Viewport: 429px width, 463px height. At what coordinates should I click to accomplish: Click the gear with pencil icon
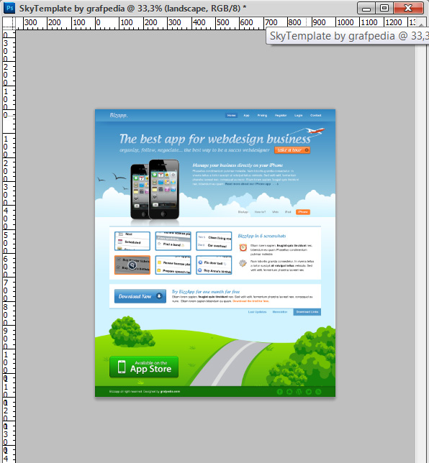click(x=243, y=263)
